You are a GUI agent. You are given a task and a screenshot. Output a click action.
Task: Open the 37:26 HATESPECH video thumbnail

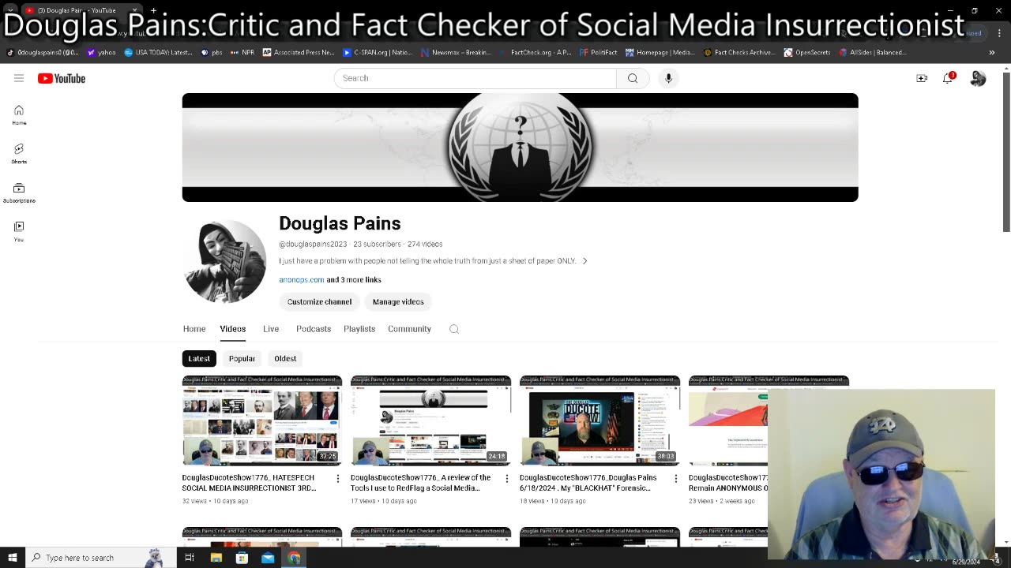pos(262,420)
